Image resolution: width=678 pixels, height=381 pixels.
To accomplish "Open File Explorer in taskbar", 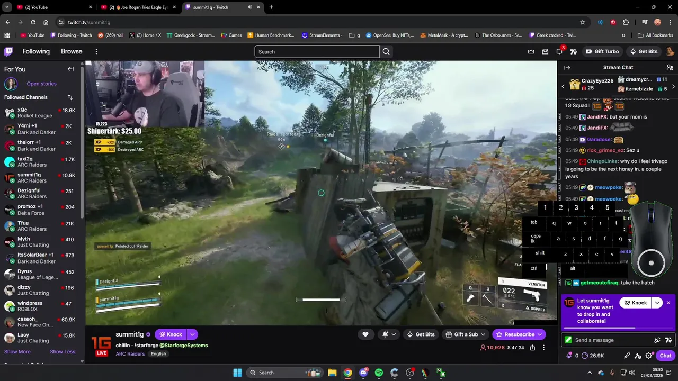I will tap(332, 373).
